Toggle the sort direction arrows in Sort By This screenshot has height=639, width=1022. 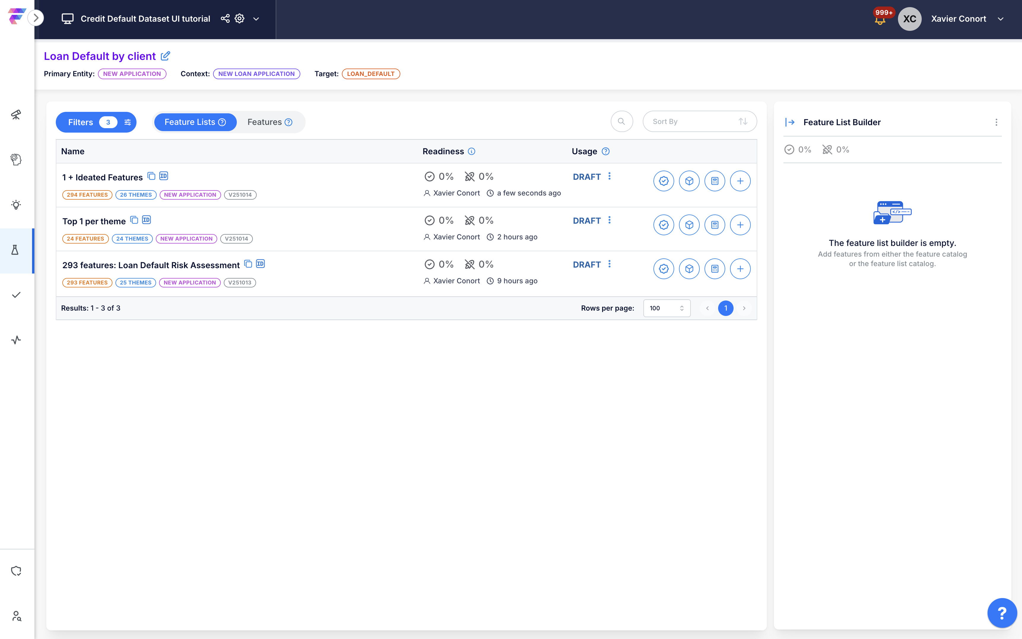tap(743, 122)
